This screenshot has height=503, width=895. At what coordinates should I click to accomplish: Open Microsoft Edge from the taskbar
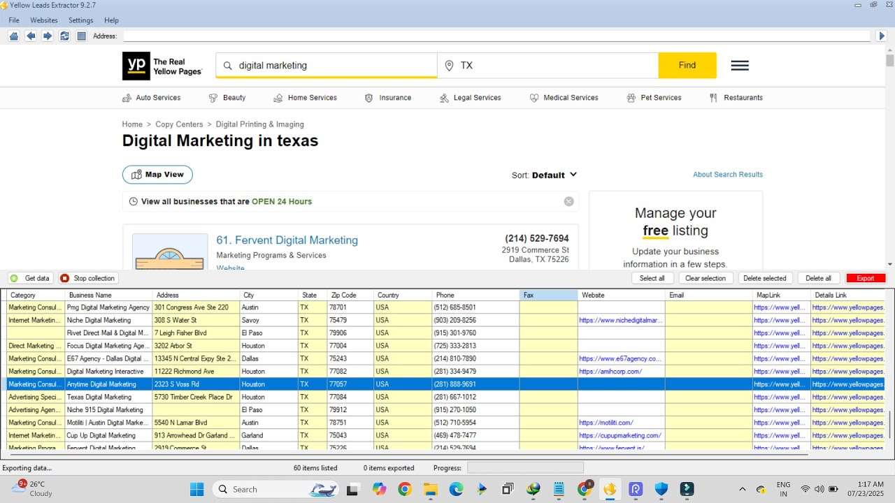456,489
